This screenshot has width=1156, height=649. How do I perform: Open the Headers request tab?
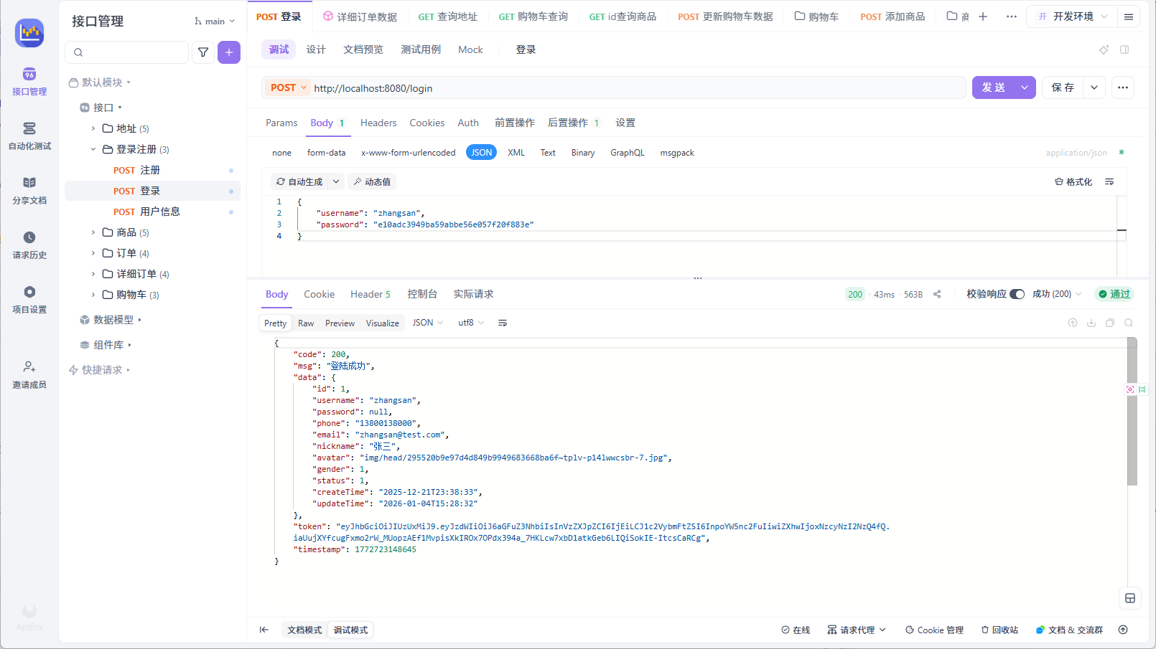(378, 123)
